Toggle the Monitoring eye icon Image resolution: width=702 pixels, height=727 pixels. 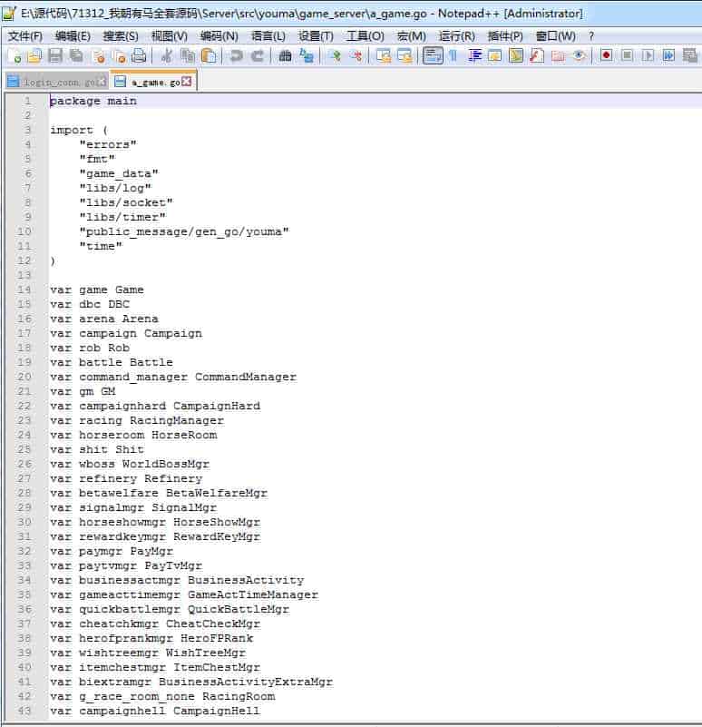(579, 56)
